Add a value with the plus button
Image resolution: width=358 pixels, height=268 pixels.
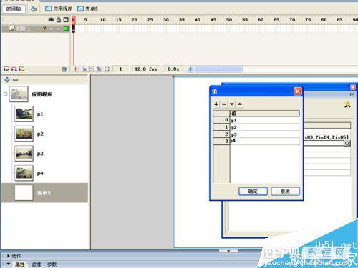216,104
